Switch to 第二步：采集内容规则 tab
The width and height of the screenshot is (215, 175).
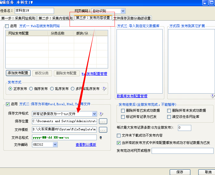pyautogui.click(x=55, y=18)
